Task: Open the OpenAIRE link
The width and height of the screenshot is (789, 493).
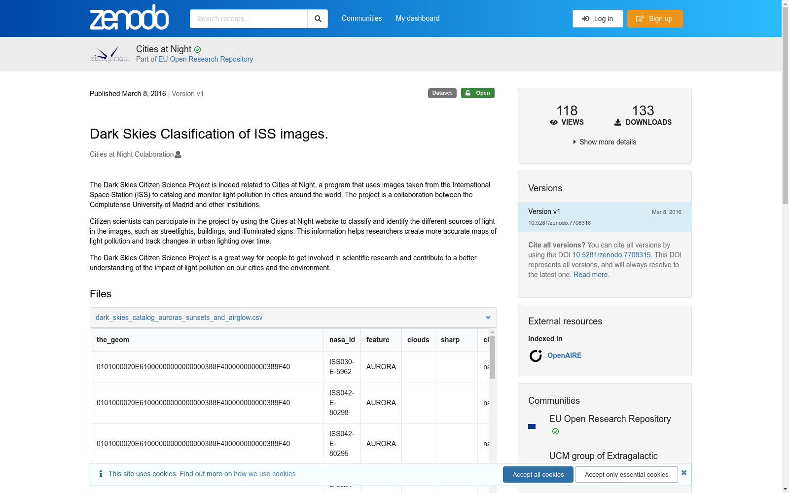Action: point(564,355)
